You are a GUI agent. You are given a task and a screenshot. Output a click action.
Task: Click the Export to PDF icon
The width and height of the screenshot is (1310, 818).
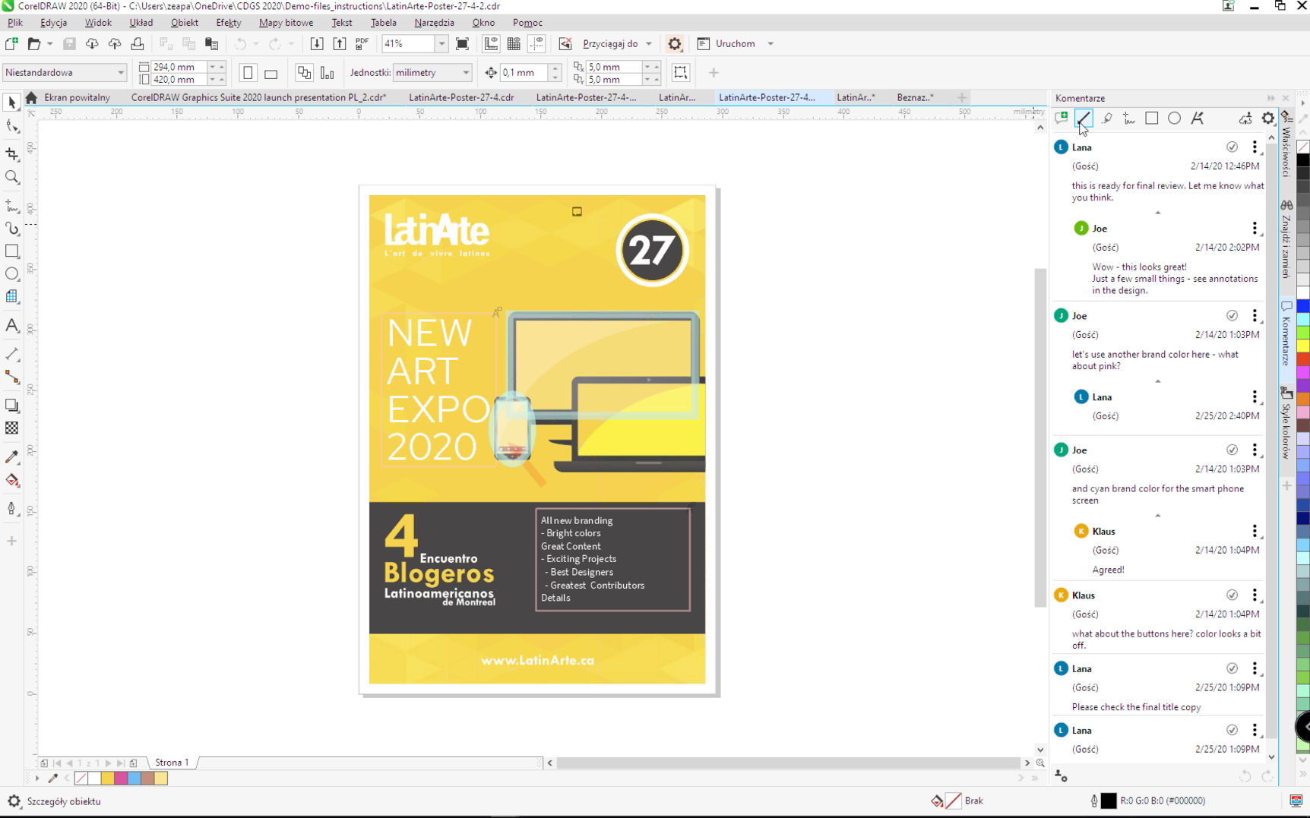tap(362, 44)
